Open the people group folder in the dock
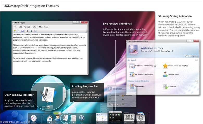The height and width of the screenshot is (124, 203). [129, 117]
